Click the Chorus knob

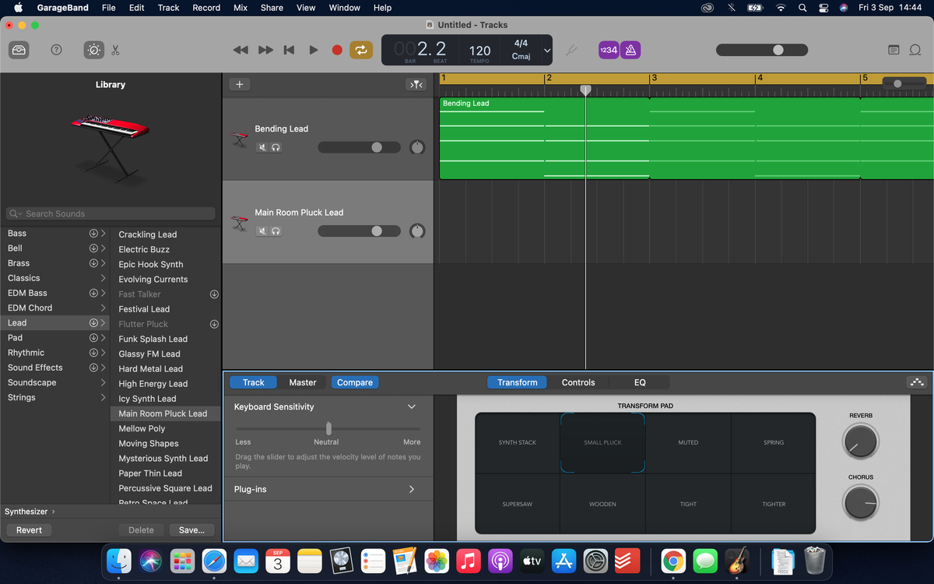[860, 503]
